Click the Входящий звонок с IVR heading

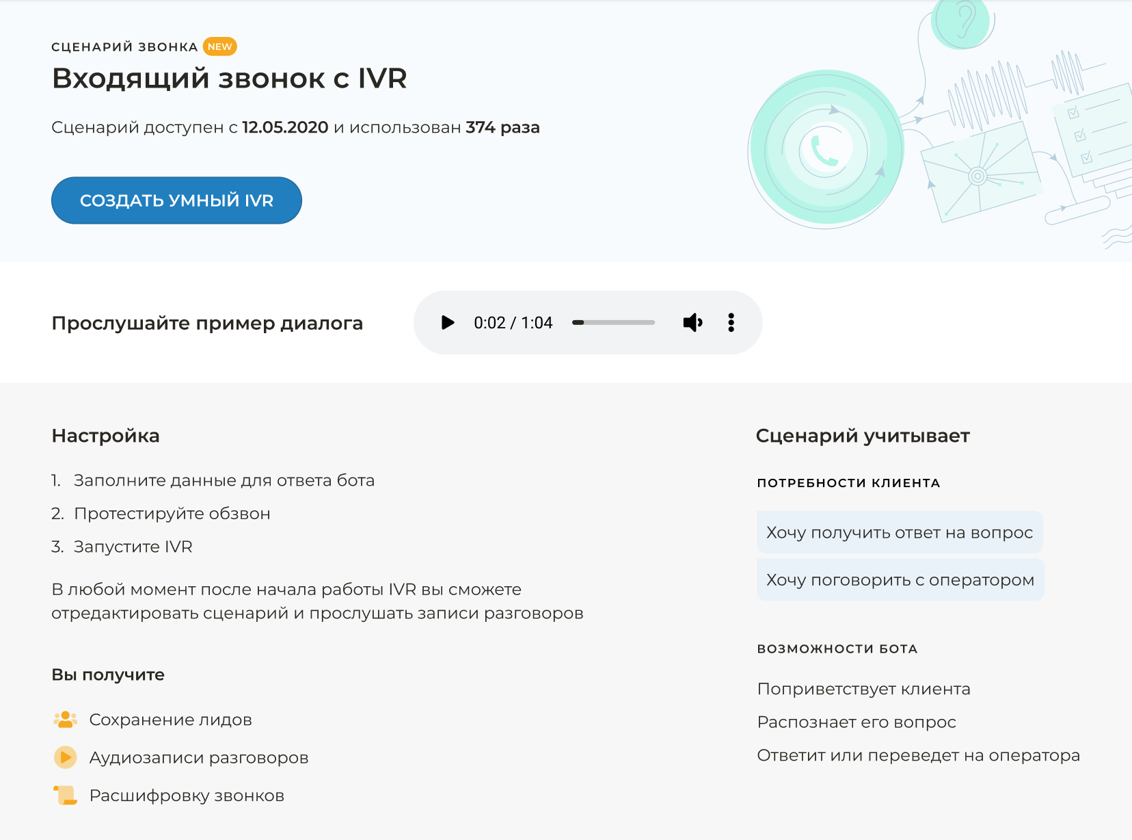pyautogui.click(x=230, y=79)
